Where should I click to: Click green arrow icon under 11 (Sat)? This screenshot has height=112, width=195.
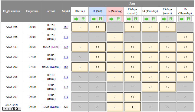click(94, 19)
